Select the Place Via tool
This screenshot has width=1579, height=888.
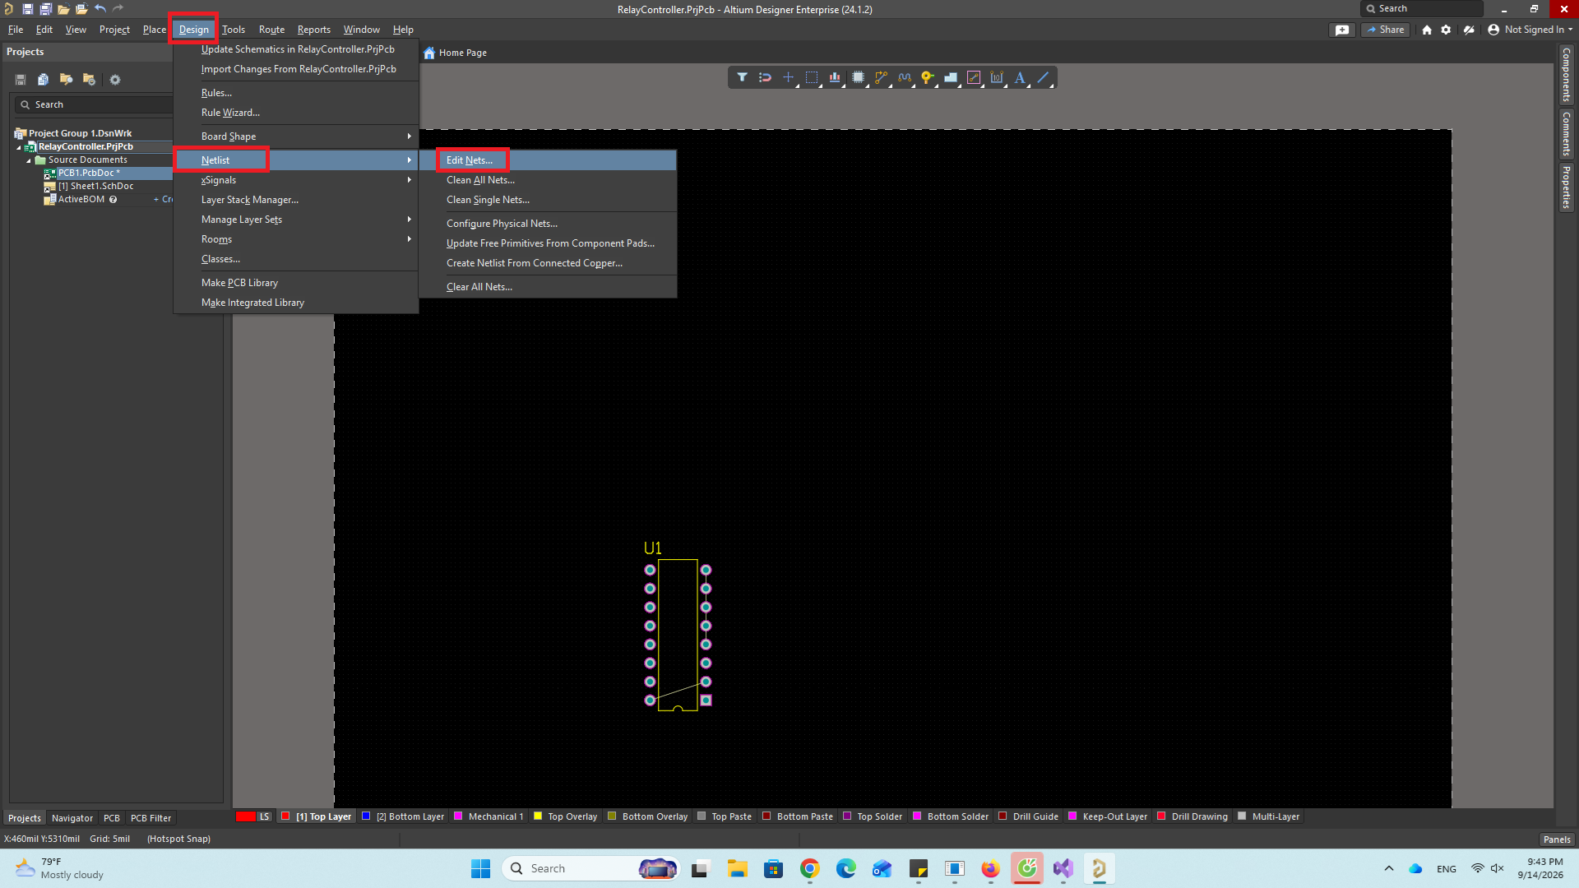(928, 77)
